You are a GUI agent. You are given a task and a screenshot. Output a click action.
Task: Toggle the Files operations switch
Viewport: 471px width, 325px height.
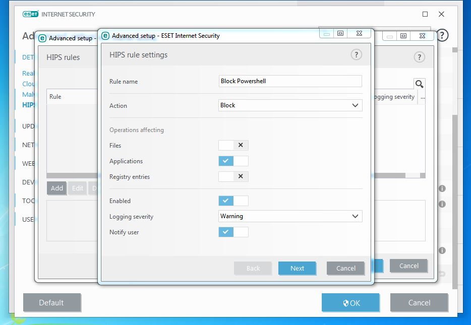pyautogui.click(x=233, y=145)
